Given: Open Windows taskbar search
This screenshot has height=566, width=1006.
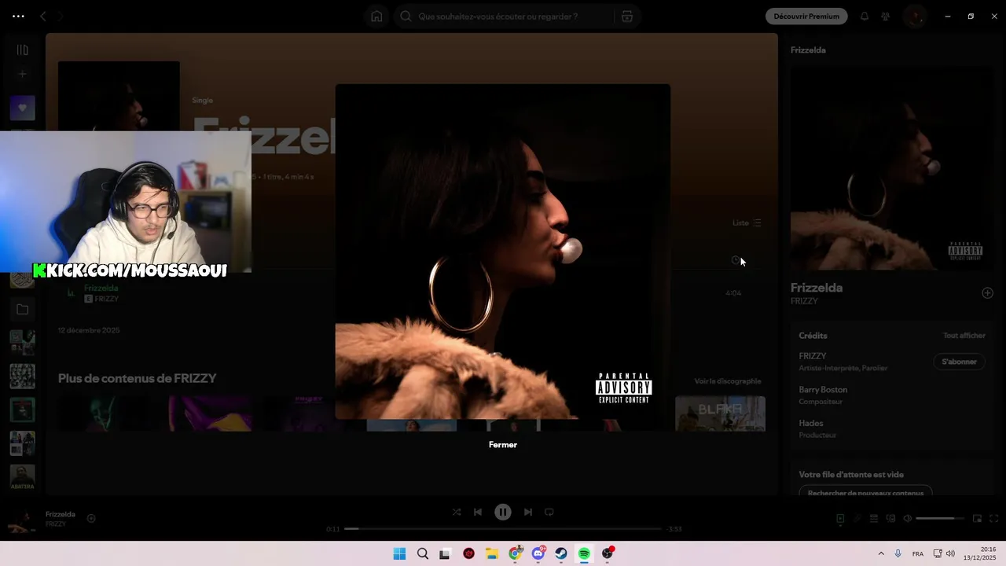Looking at the screenshot, I should [x=423, y=554].
